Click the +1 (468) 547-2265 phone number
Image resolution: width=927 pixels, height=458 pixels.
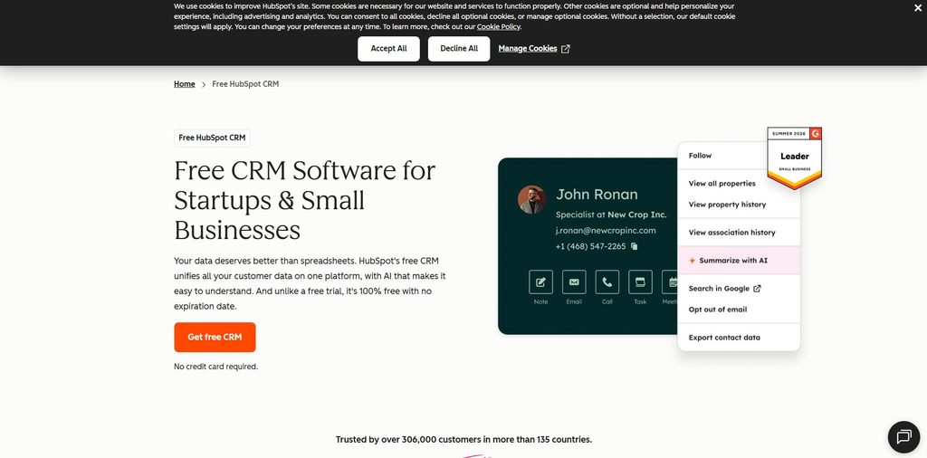[590, 246]
